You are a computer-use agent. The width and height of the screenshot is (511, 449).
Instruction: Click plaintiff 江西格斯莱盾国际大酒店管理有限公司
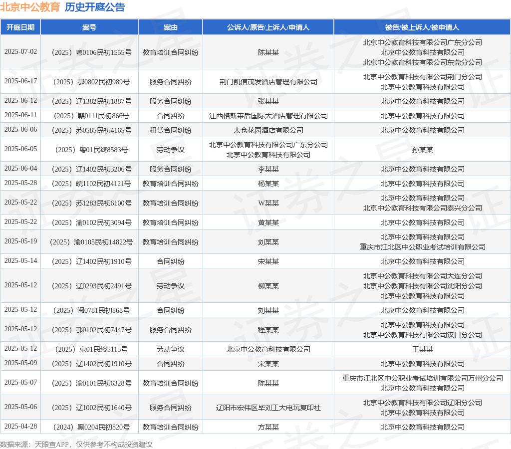(268, 116)
